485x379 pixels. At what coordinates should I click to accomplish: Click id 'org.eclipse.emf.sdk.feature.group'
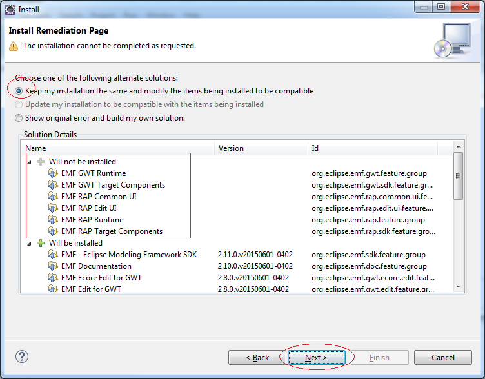pyautogui.click(x=368, y=255)
